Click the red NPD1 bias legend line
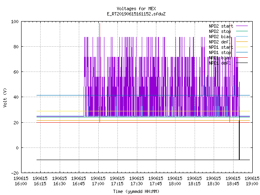This screenshot has width=260, height=195. point(242,58)
